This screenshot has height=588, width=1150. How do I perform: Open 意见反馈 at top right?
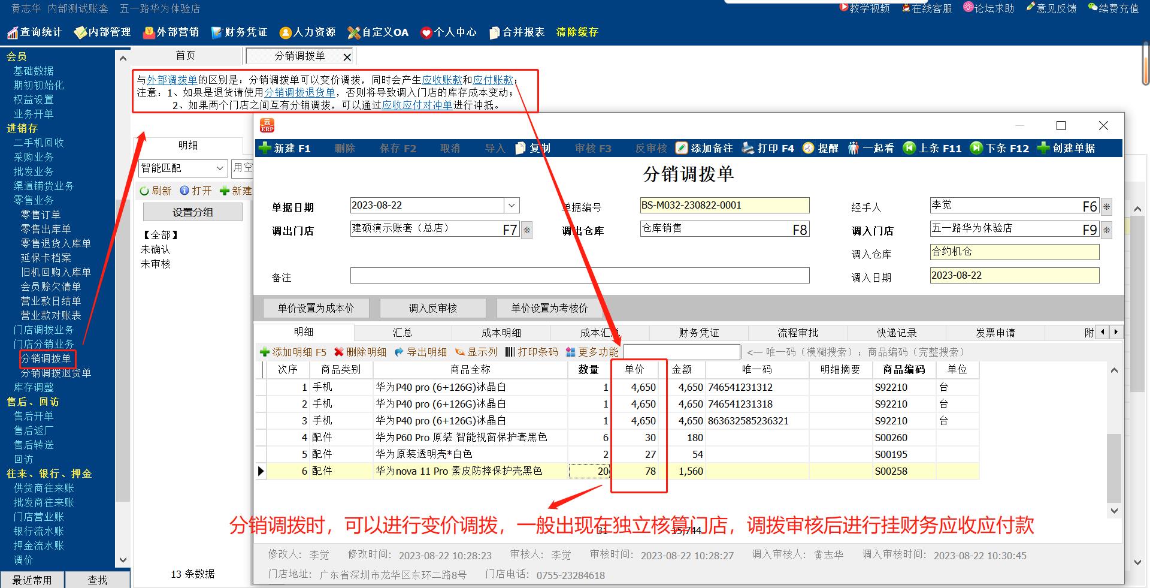(1051, 8)
